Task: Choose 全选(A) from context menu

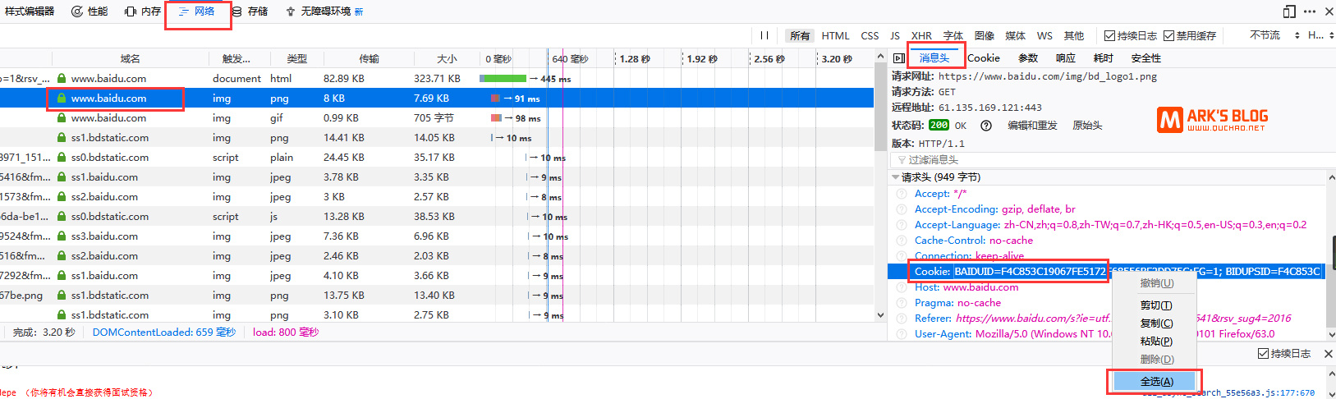Action: point(1156,382)
